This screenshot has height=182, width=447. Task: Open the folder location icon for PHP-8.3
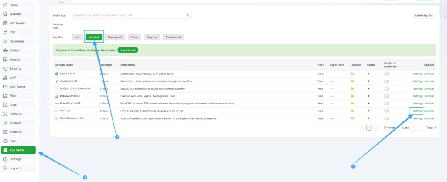[352, 111]
